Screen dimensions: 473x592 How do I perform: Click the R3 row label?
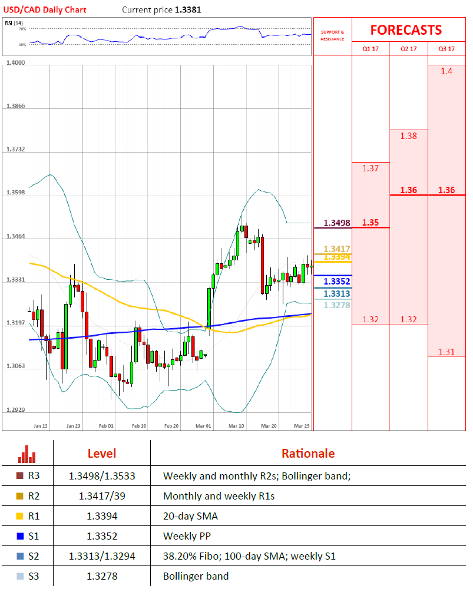[34, 476]
